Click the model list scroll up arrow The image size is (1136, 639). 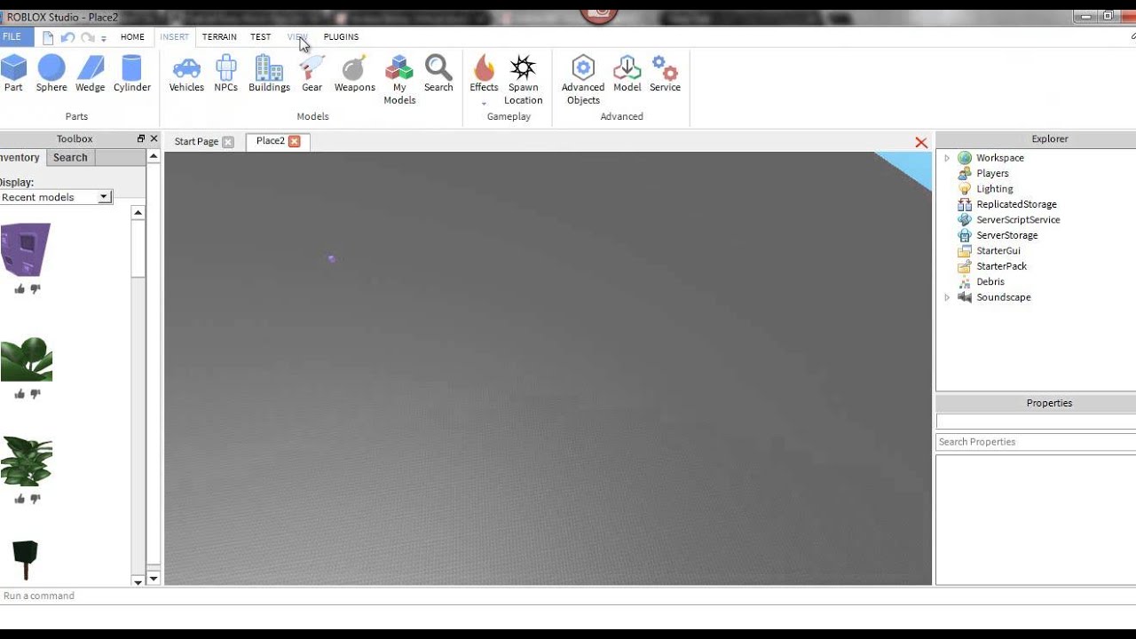[138, 212]
